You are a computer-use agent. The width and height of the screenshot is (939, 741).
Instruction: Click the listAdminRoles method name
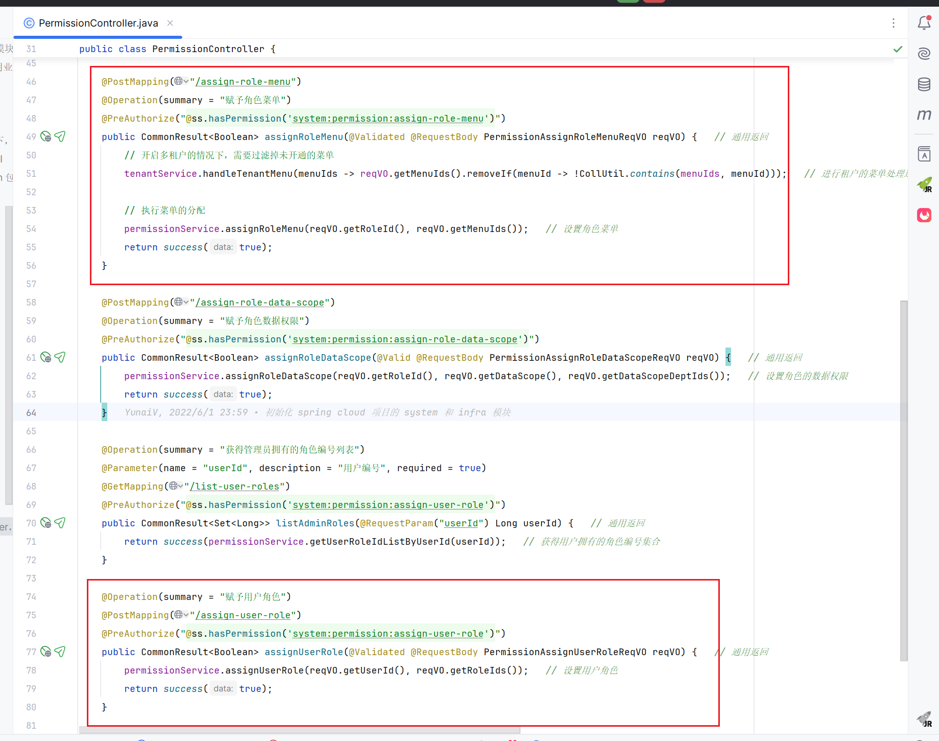pyautogui.click(x=315, y=523)
